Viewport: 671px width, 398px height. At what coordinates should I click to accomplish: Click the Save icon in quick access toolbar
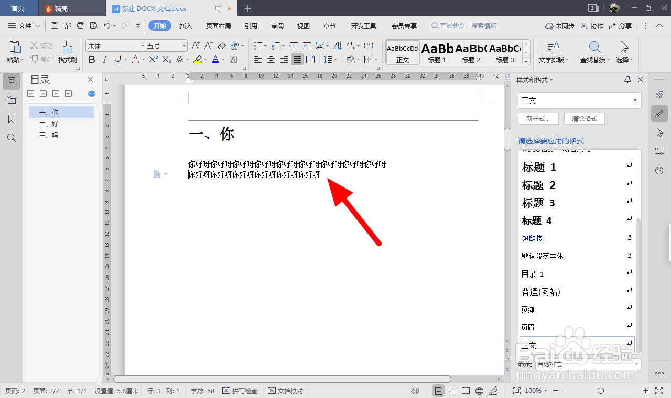pyautogui.click(x=55, y=26)
